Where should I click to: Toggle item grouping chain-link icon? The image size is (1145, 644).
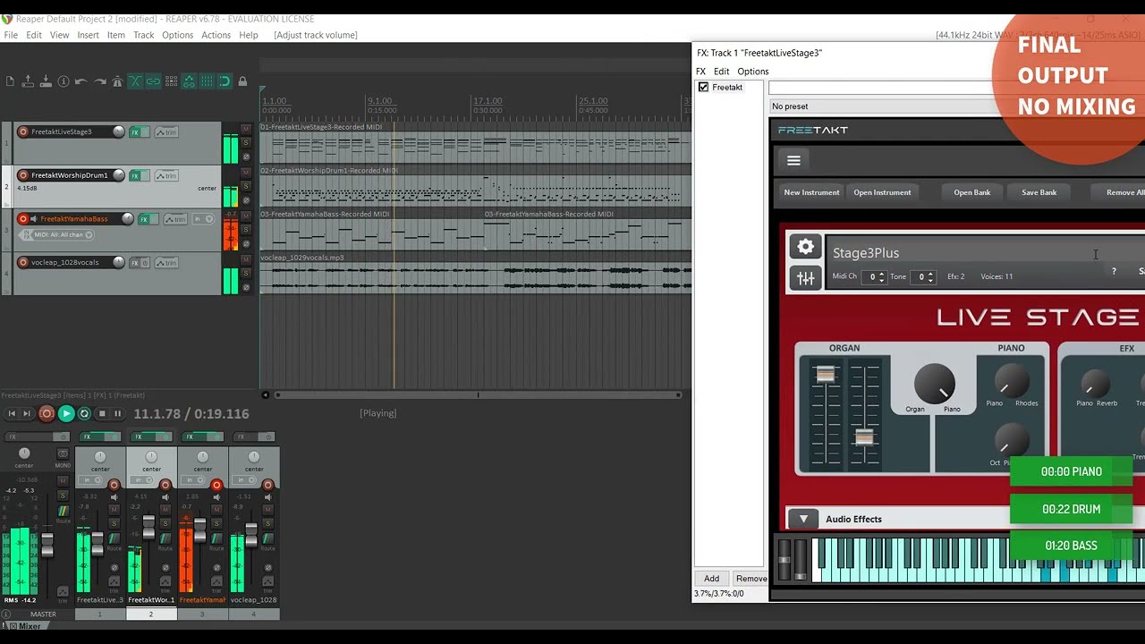click(153, 81)
